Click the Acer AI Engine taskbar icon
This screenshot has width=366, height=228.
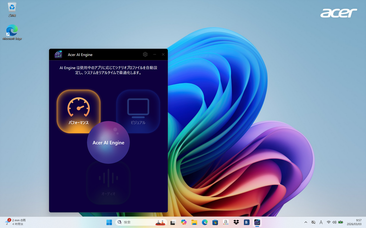click(257, 222)
